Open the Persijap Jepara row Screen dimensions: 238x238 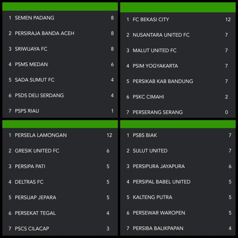(x=60, y=197)
